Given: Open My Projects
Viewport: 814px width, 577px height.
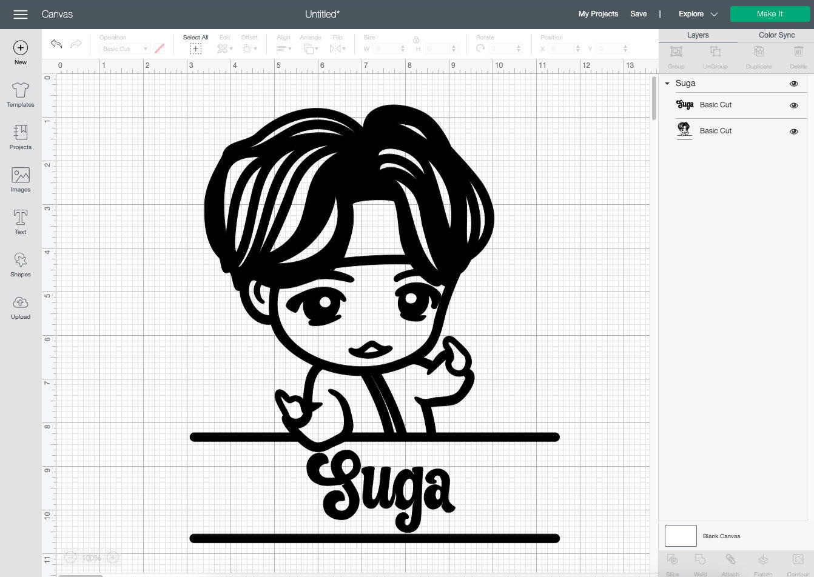Looking at the screenshot, I should tap(598, 14).
